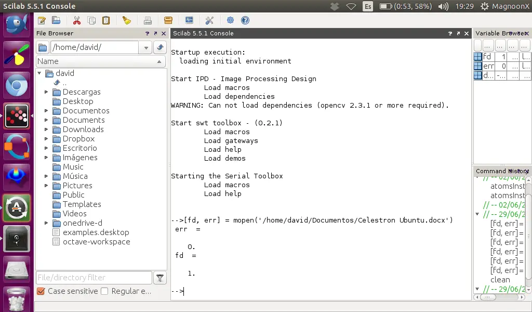
Task: Open the clock menu showing 19:29
Action: click(464, 6)
